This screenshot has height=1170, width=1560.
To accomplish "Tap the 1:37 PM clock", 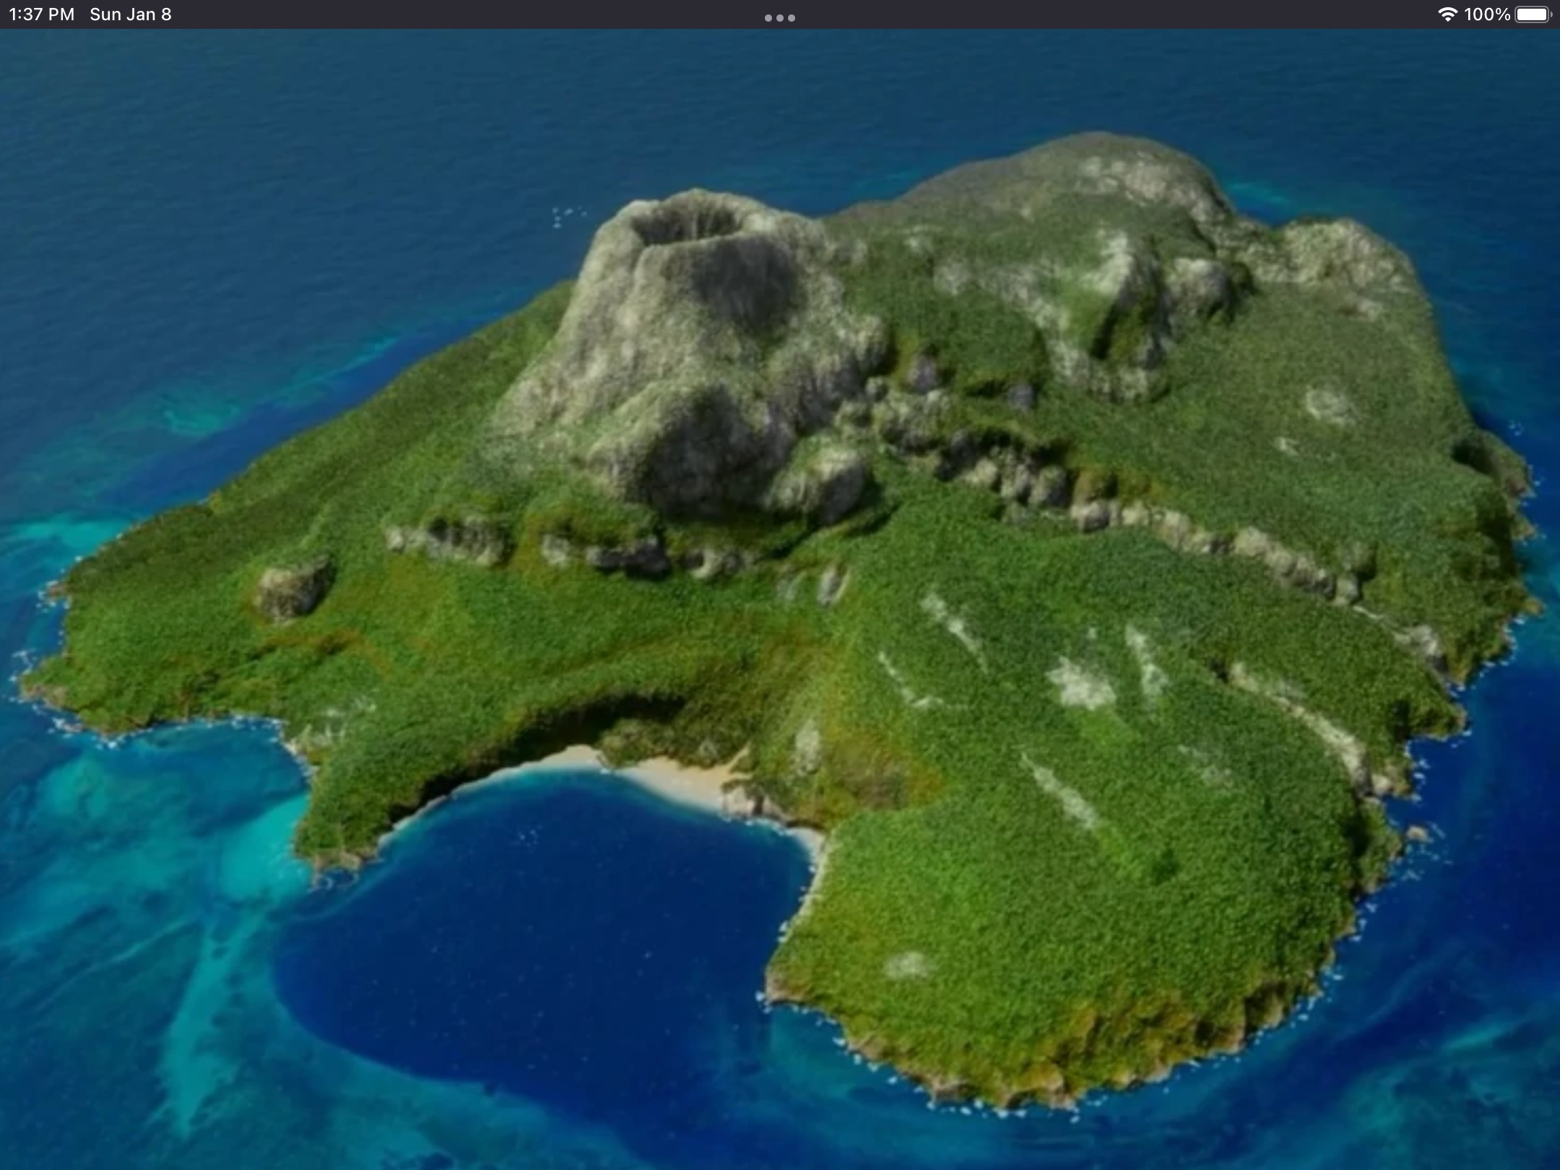I will coord(41,14).
